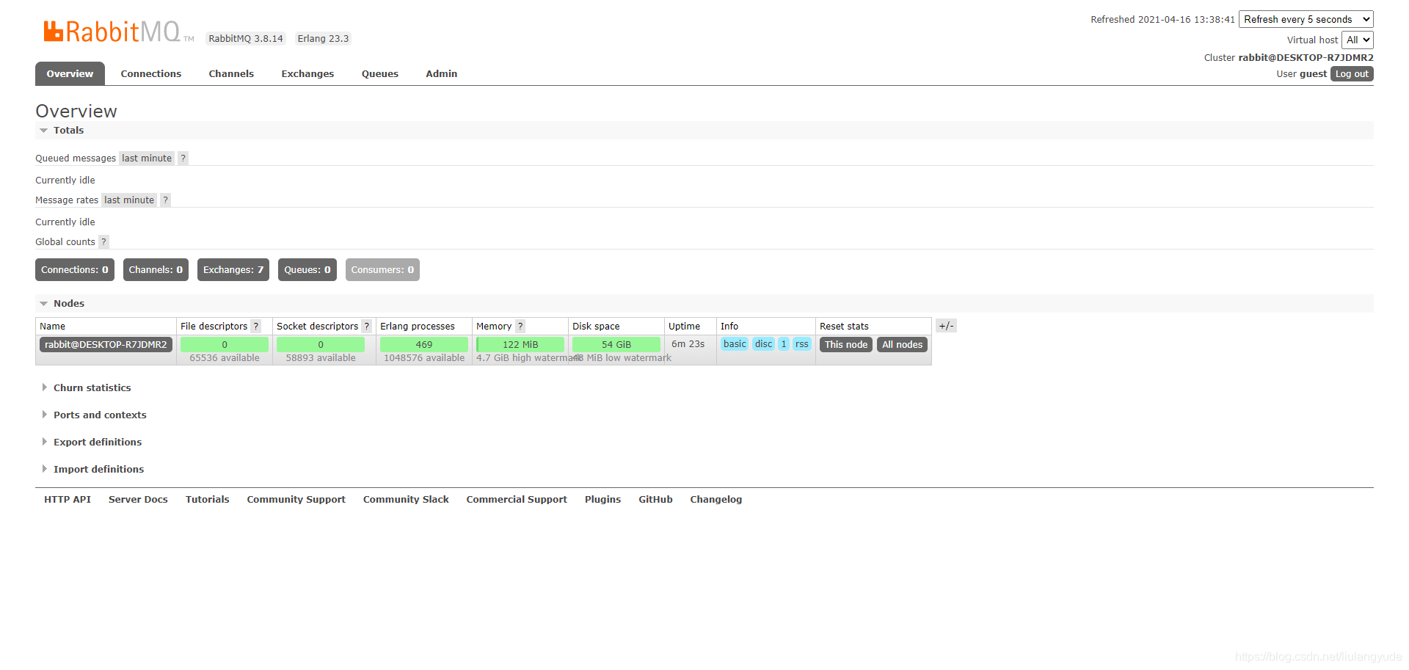Open Community Slack link
Viewport: 1409px width, 670px height.
point(406,500)
